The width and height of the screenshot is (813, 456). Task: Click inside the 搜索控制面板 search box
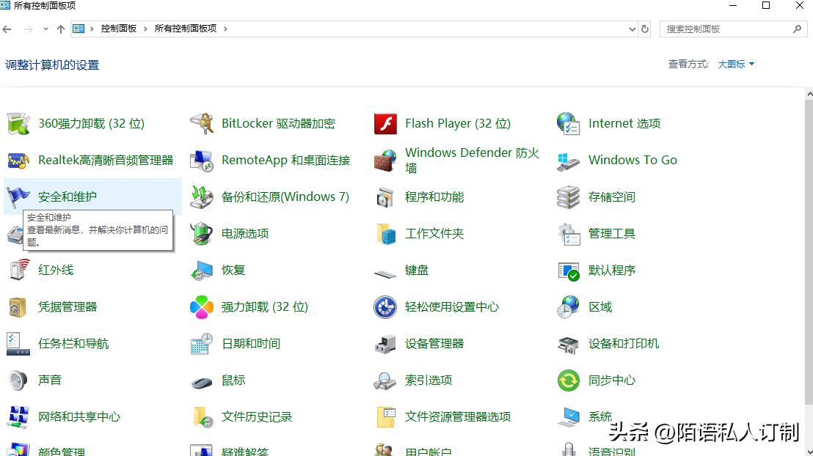point(730,29)
